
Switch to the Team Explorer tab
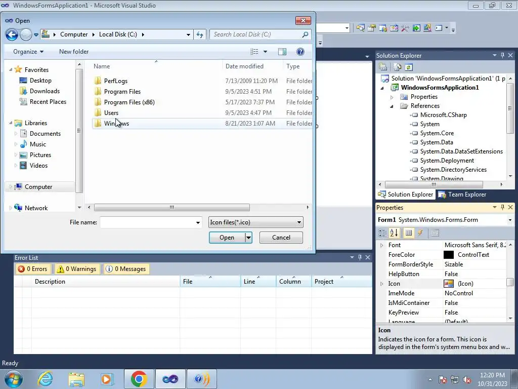tap(462, 194)
